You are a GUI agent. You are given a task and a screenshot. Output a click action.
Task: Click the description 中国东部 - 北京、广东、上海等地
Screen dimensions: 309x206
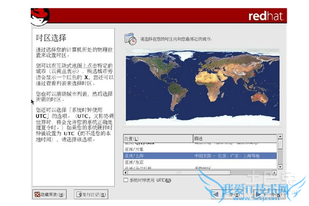[x=227, y=156]
